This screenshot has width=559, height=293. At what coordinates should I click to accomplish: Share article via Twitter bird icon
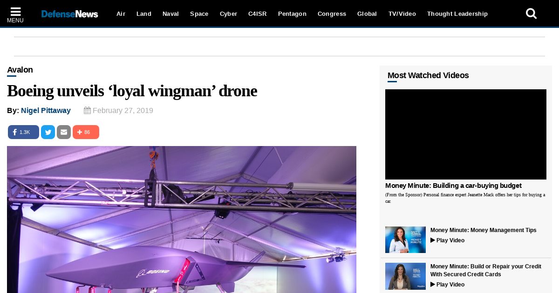48,132
